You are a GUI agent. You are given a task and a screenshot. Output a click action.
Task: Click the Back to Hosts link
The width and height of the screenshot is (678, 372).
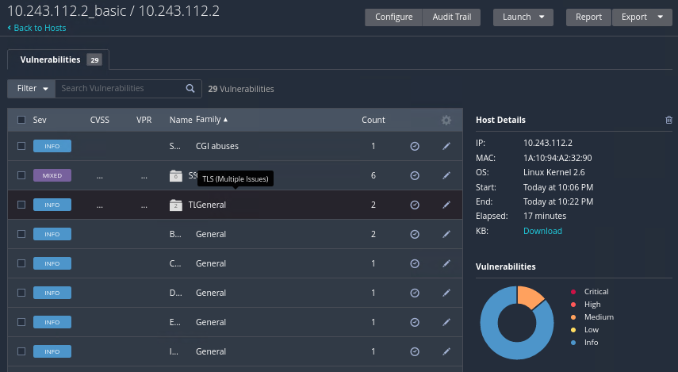pos(37,28)
